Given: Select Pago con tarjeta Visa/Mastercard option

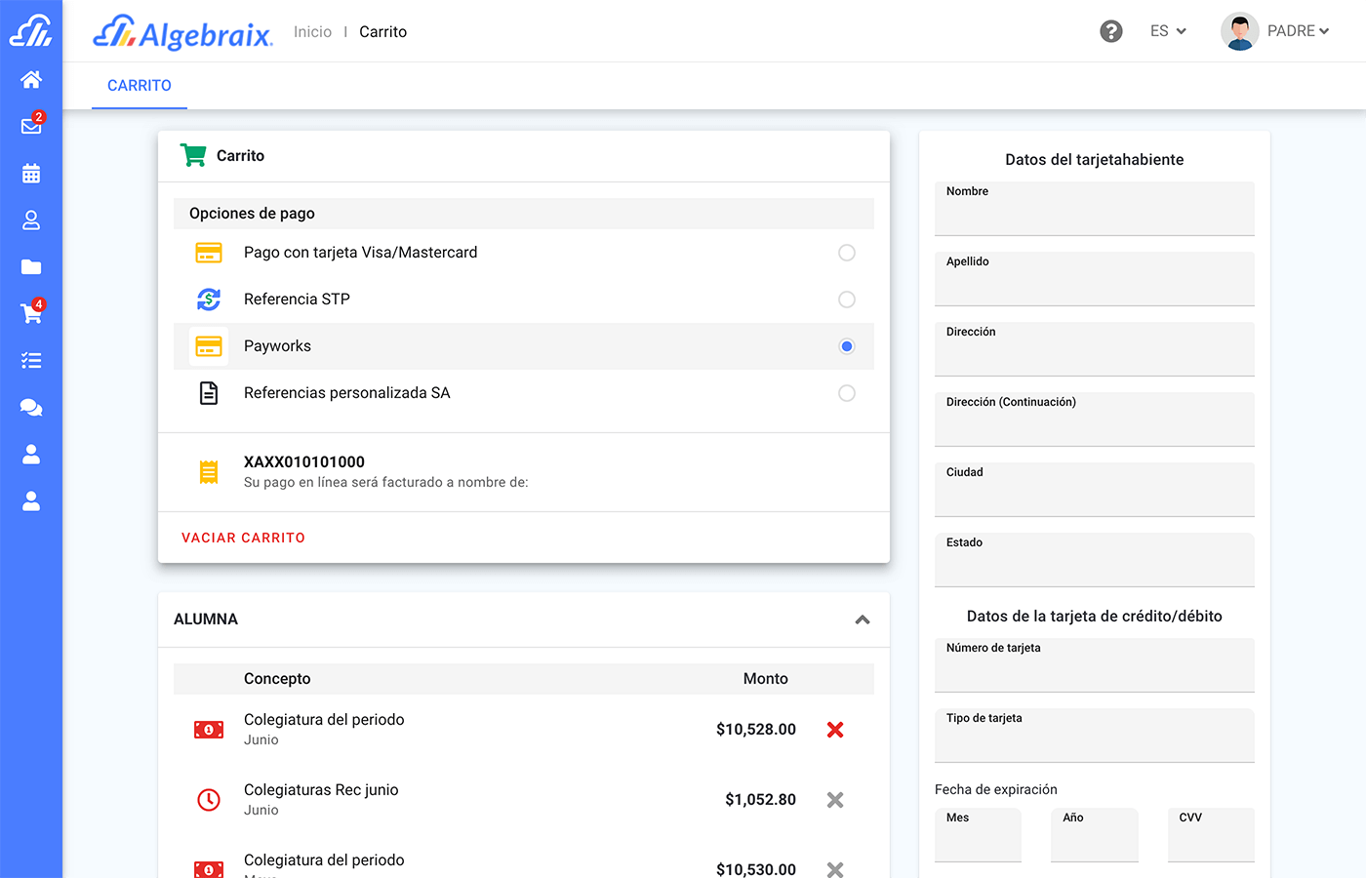Looking at the screenshot, I should coord(846,253).
